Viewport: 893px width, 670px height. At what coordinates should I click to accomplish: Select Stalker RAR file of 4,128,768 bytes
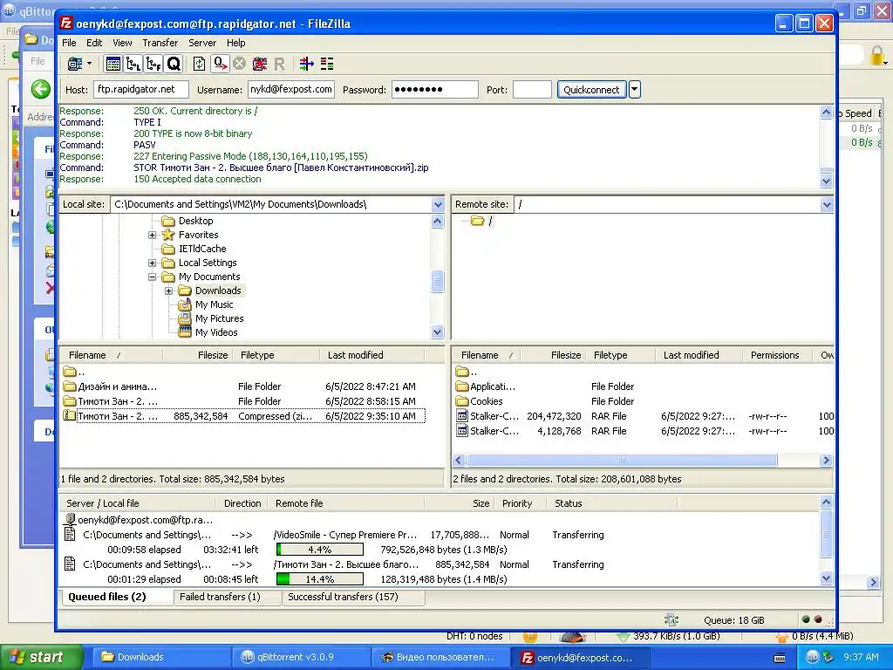644,431
